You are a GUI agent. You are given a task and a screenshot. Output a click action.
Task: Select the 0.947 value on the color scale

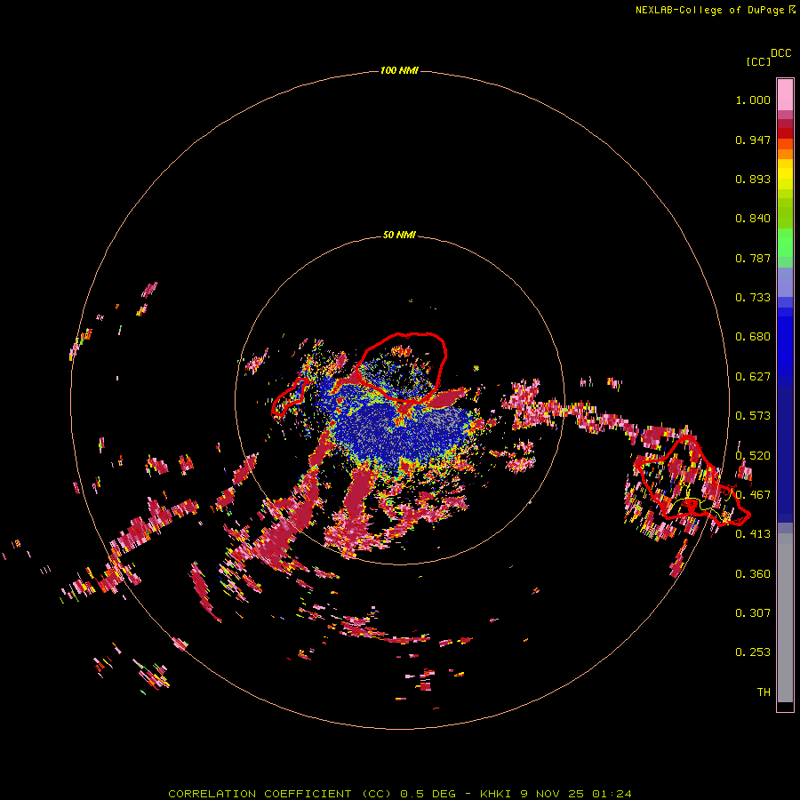[x=753, y=140]
